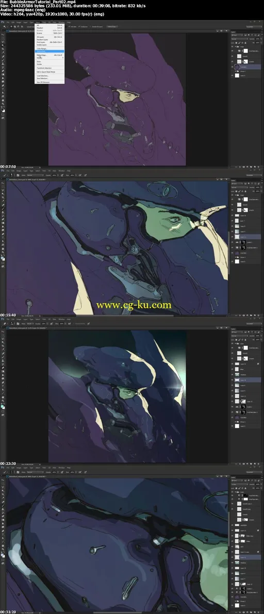Viewport: 264px width, 614px height.
Task: Collapse Lines group arrow in 00:07:50 frame
Action: (x=236, y=46)
